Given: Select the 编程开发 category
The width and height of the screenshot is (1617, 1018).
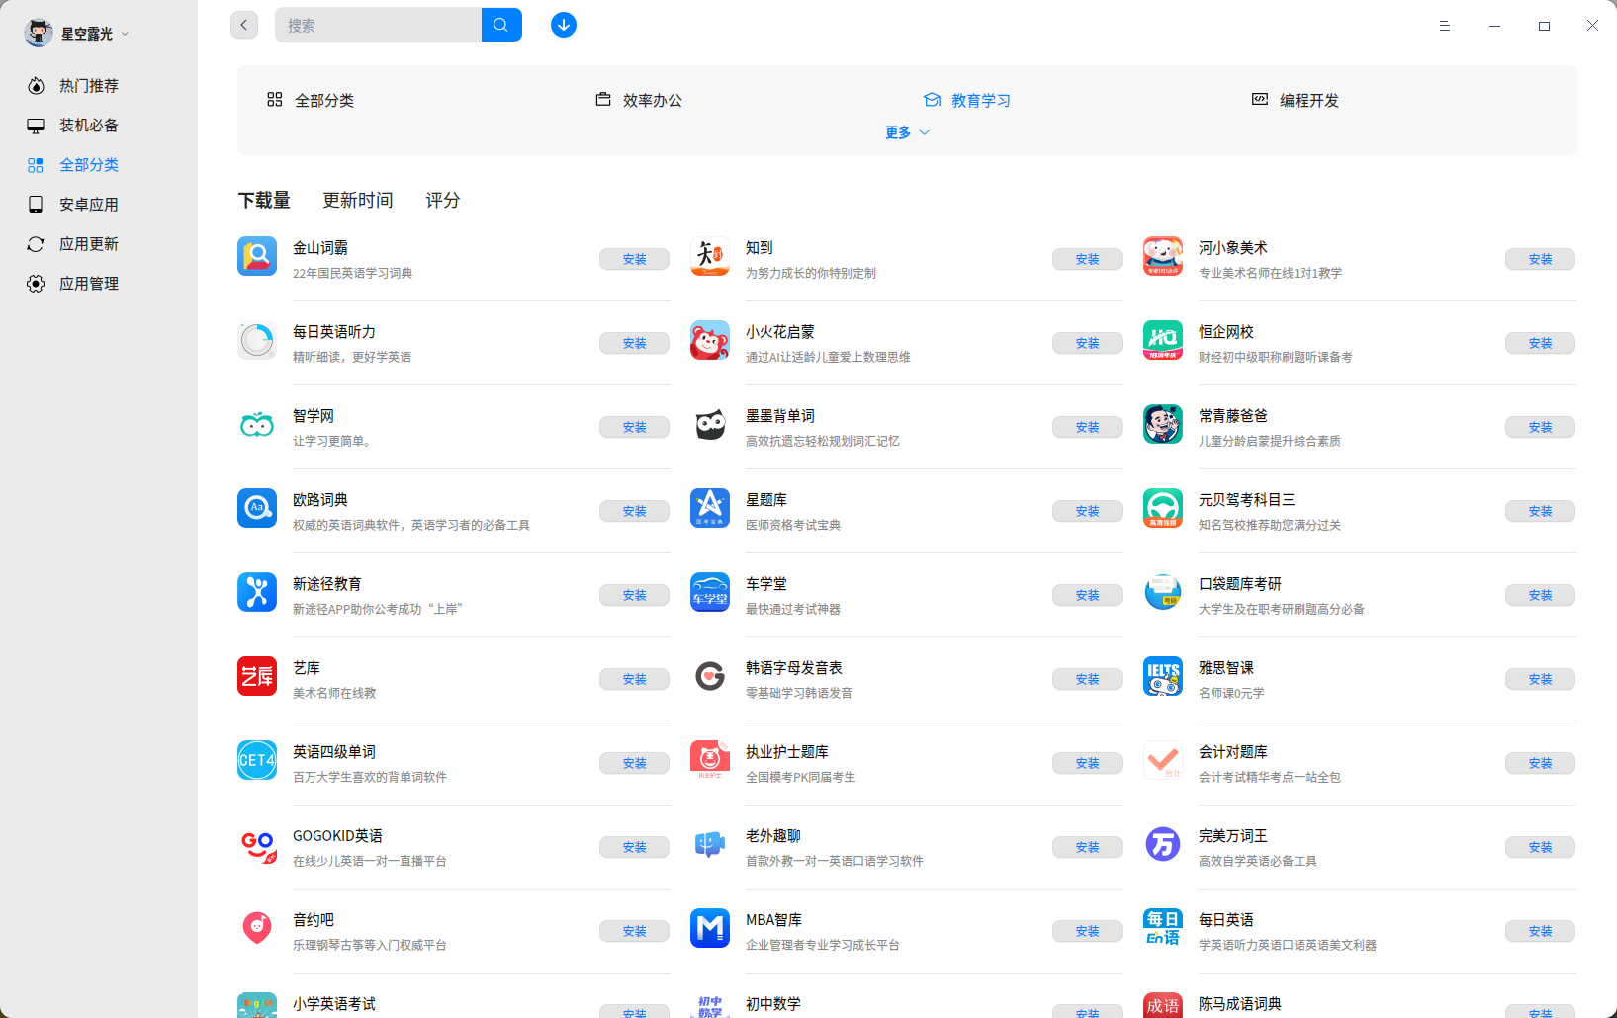Looking at the screenshot, I should [x=1296, y=100].
